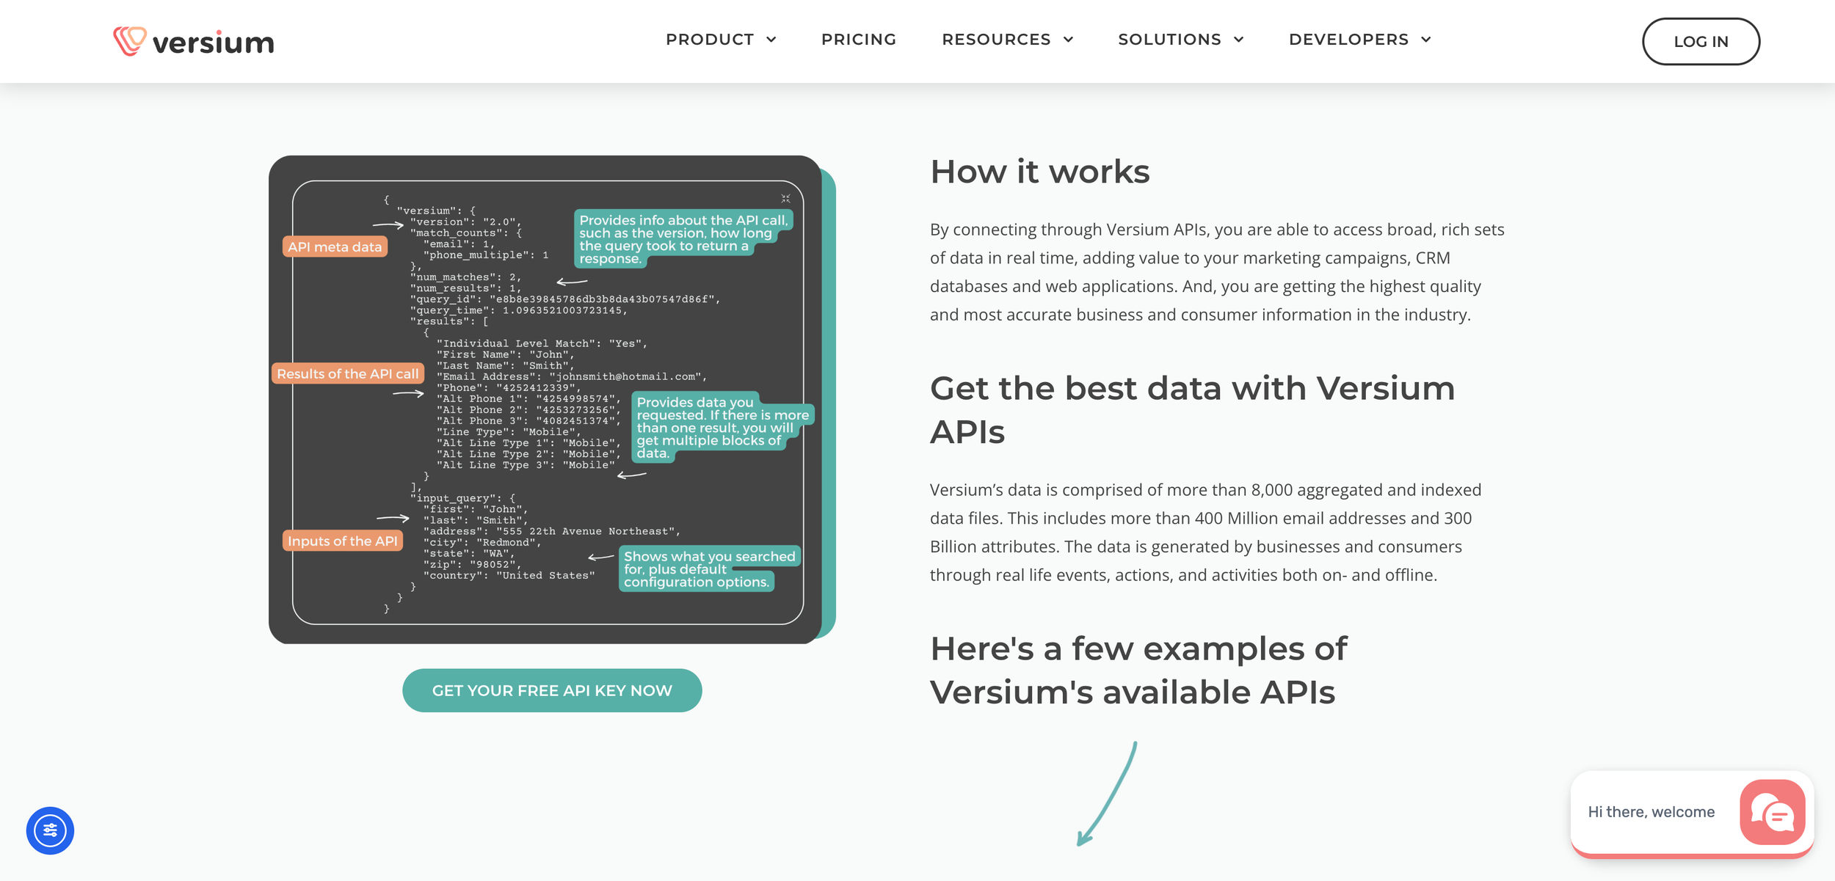The width and height of the screenshot is (1835, 881).
Task: Click the 'Hi there, welcome' chat message
Action: click(1651, 812)
